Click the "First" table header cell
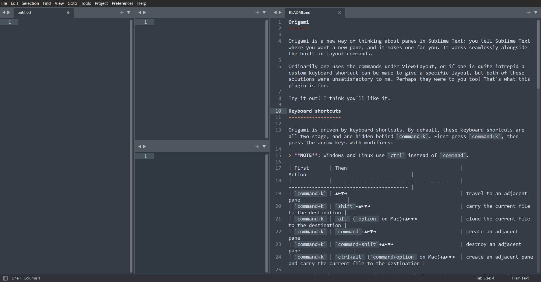Viewport: 541px width, 282px height. [302, 168]
